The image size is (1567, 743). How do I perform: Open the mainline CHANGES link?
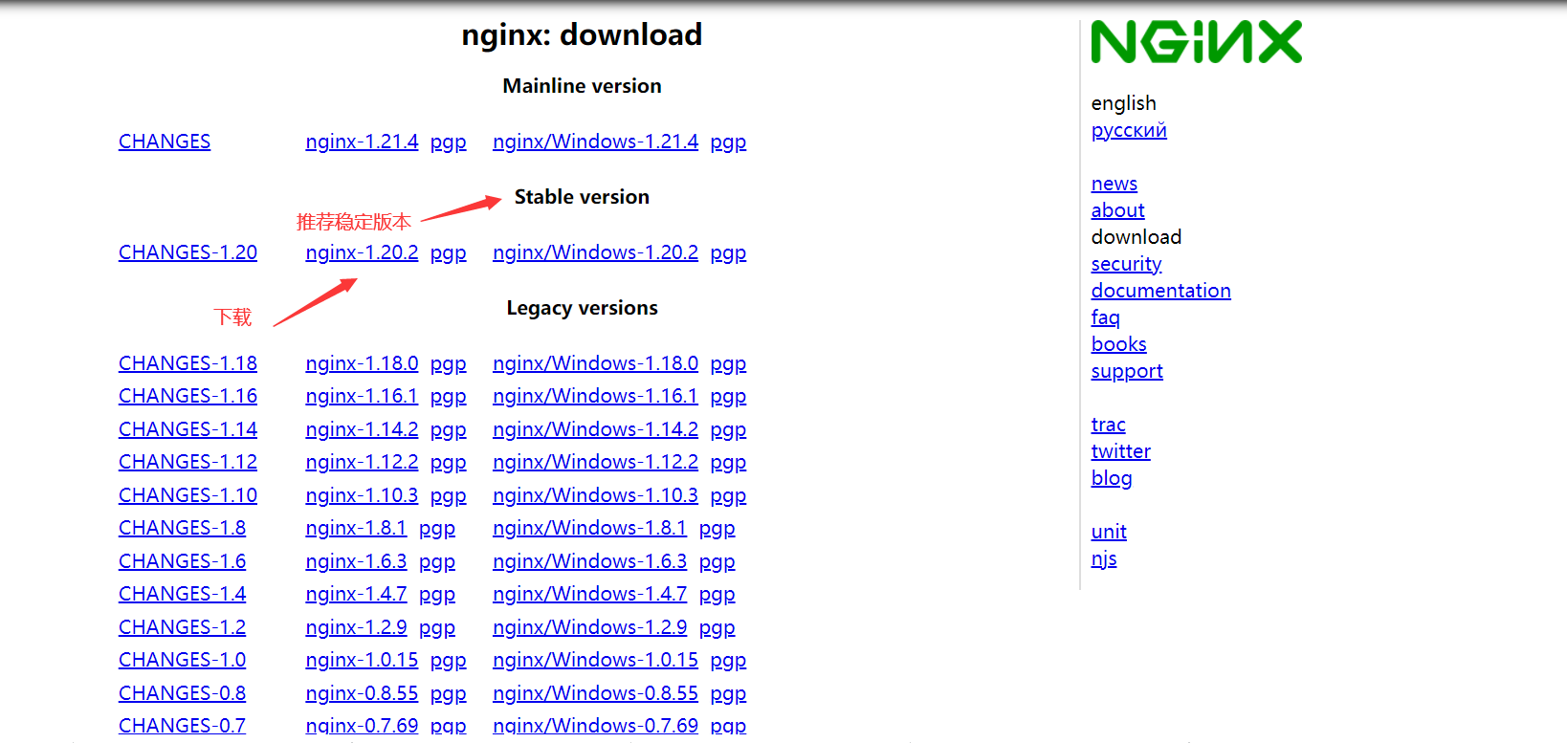point(165,142)
